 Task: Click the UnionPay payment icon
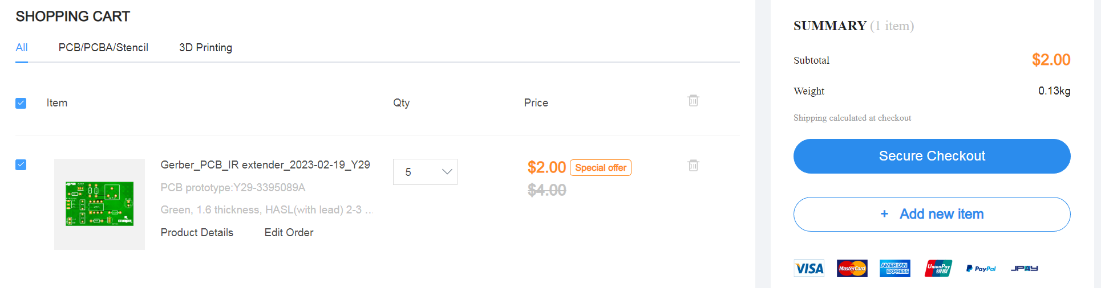pyautogui.click(x=938, y=268)
